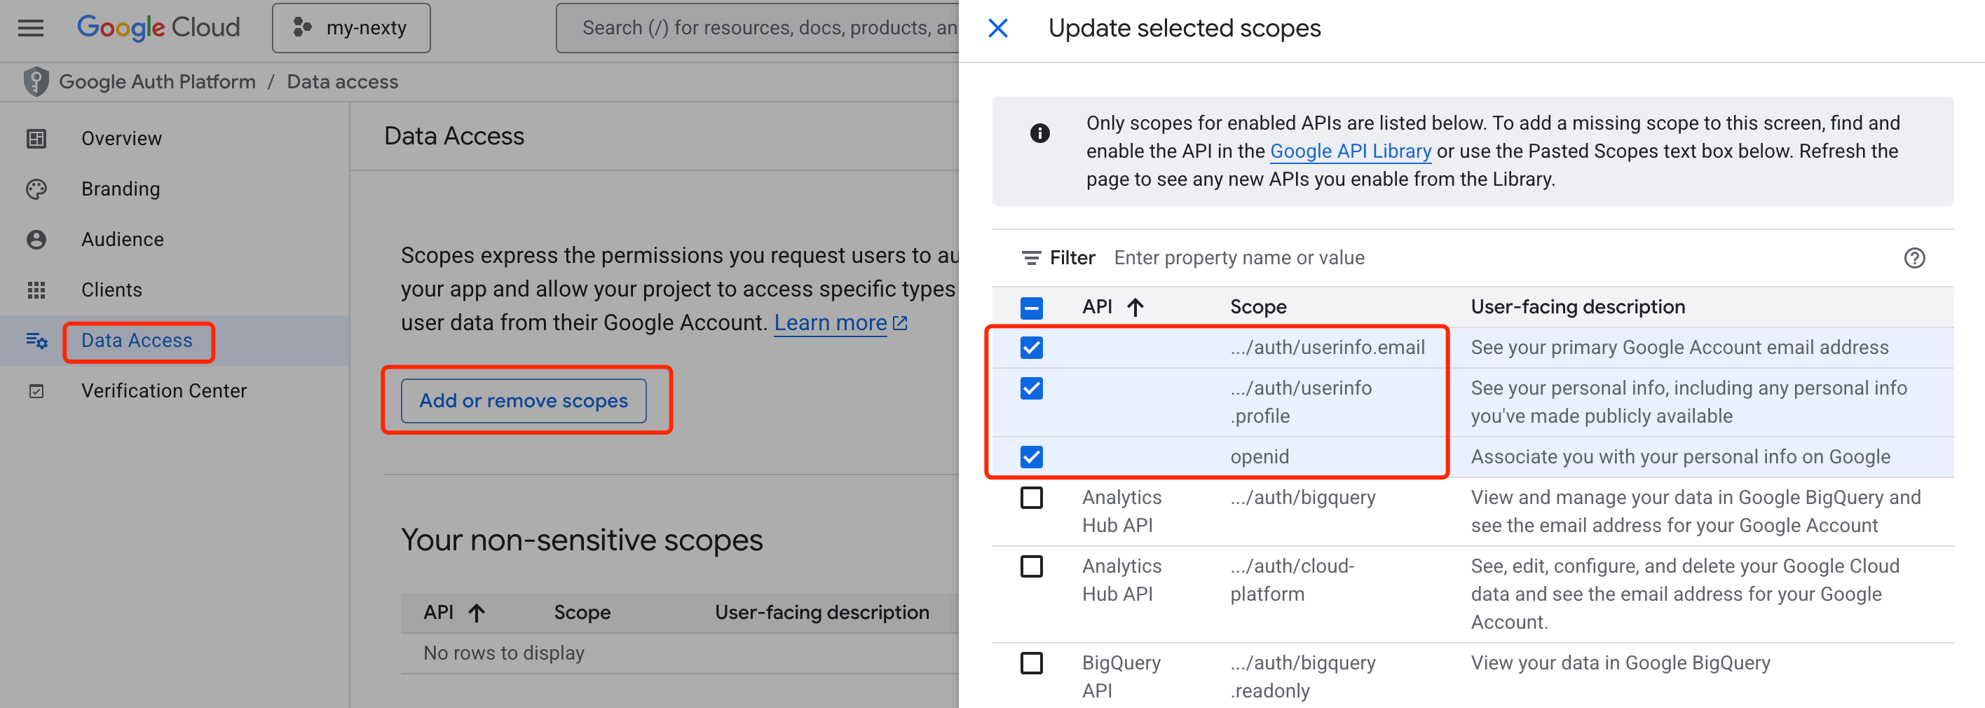The image size is (1985, 708).
Task: Click the filter help question icon
Action: pos(1914,258)
